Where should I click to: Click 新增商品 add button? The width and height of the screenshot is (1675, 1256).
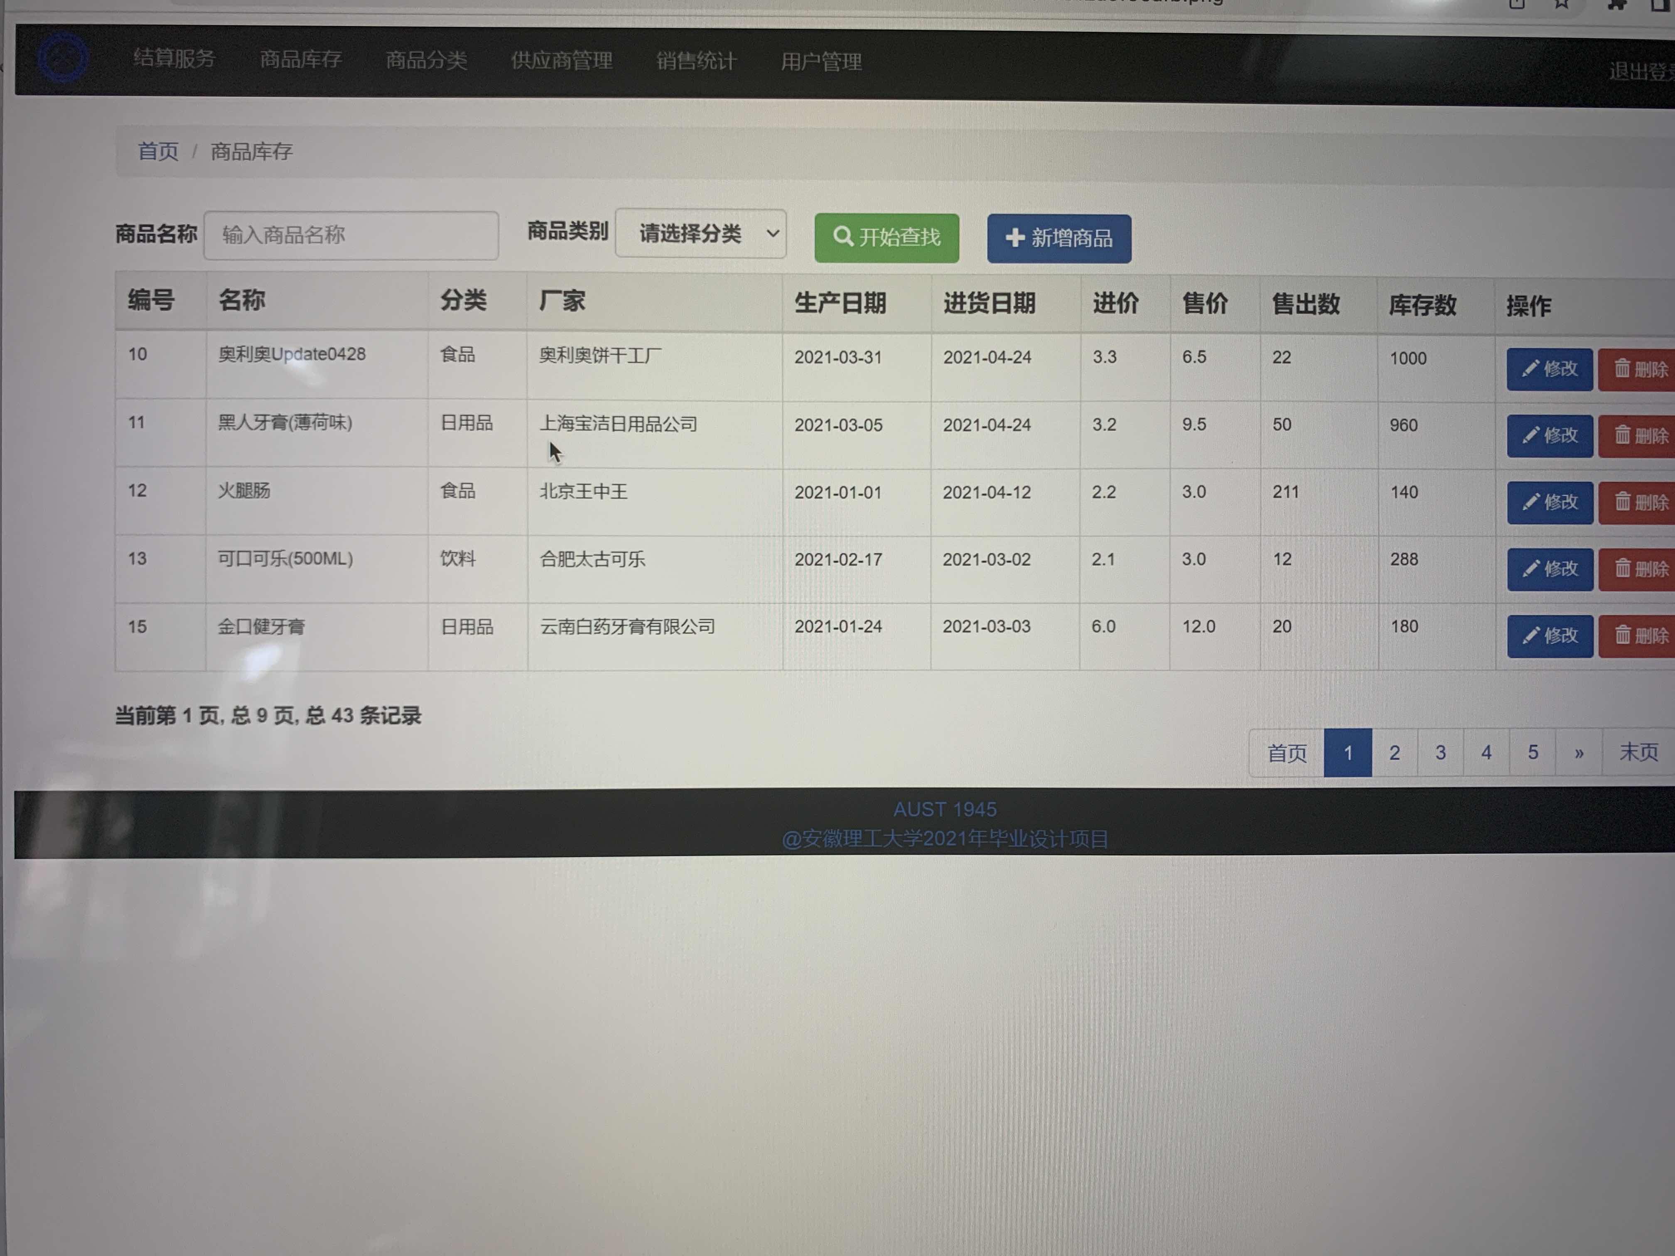click(x=1059, y=238)
